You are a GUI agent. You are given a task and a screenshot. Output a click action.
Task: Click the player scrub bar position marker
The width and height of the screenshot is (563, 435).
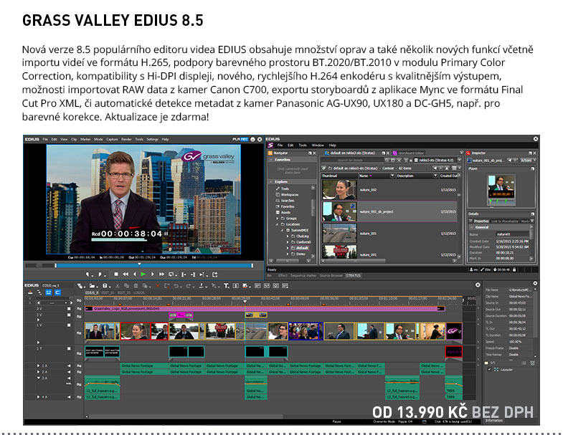139,264
